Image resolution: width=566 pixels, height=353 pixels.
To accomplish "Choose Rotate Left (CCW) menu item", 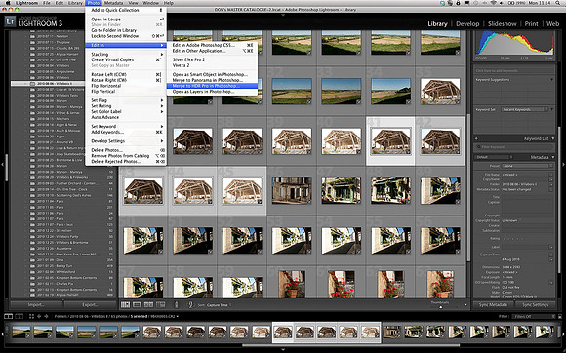I will [126, 74].
